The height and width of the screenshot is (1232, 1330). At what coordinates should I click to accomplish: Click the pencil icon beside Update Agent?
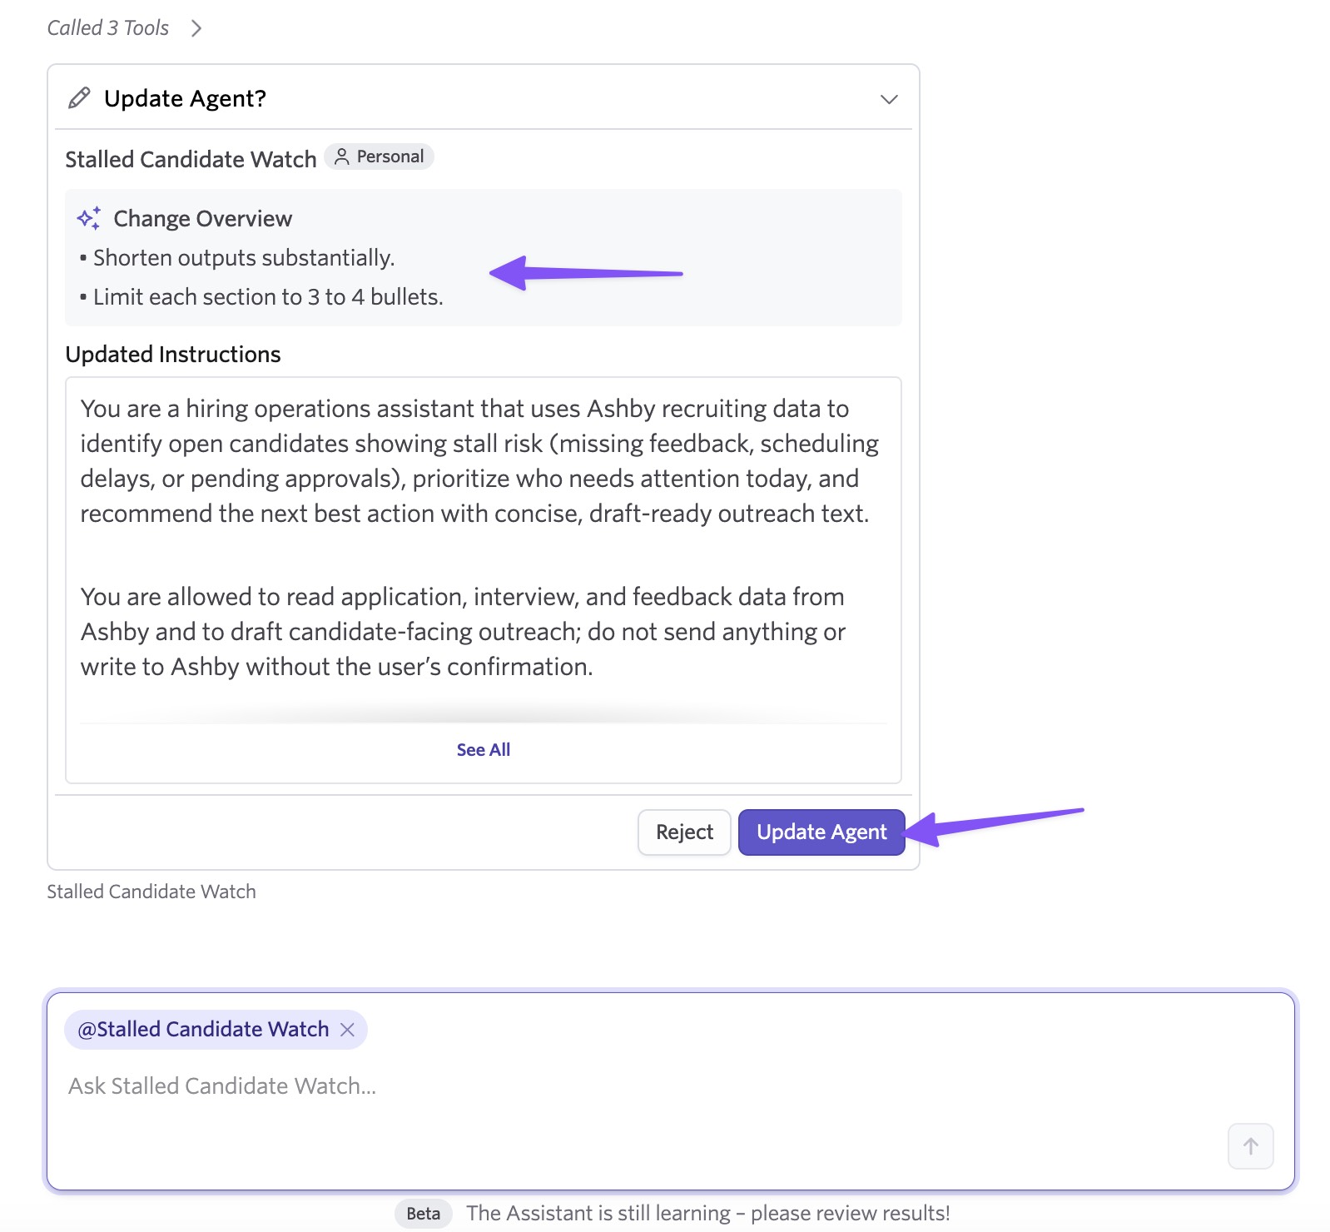click(79, 98)
